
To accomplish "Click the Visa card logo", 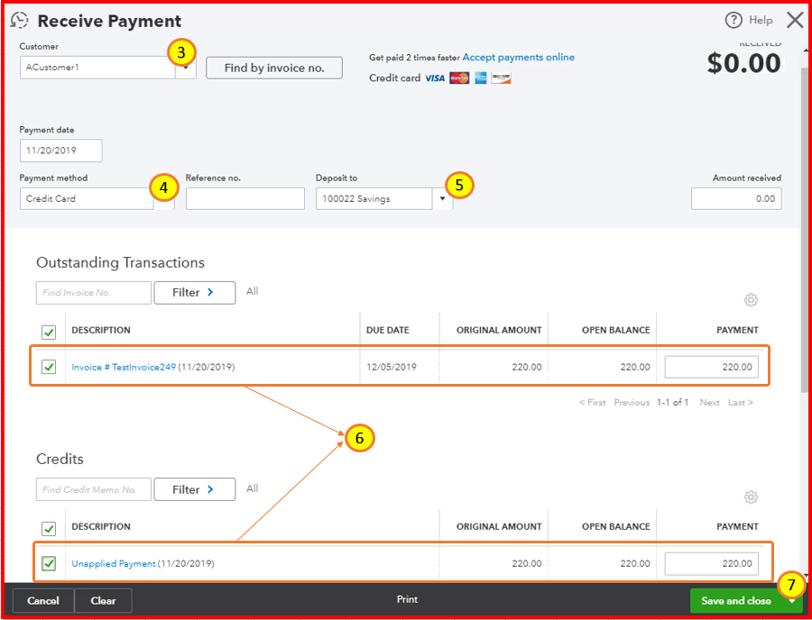I will click(x=435, y=78).
